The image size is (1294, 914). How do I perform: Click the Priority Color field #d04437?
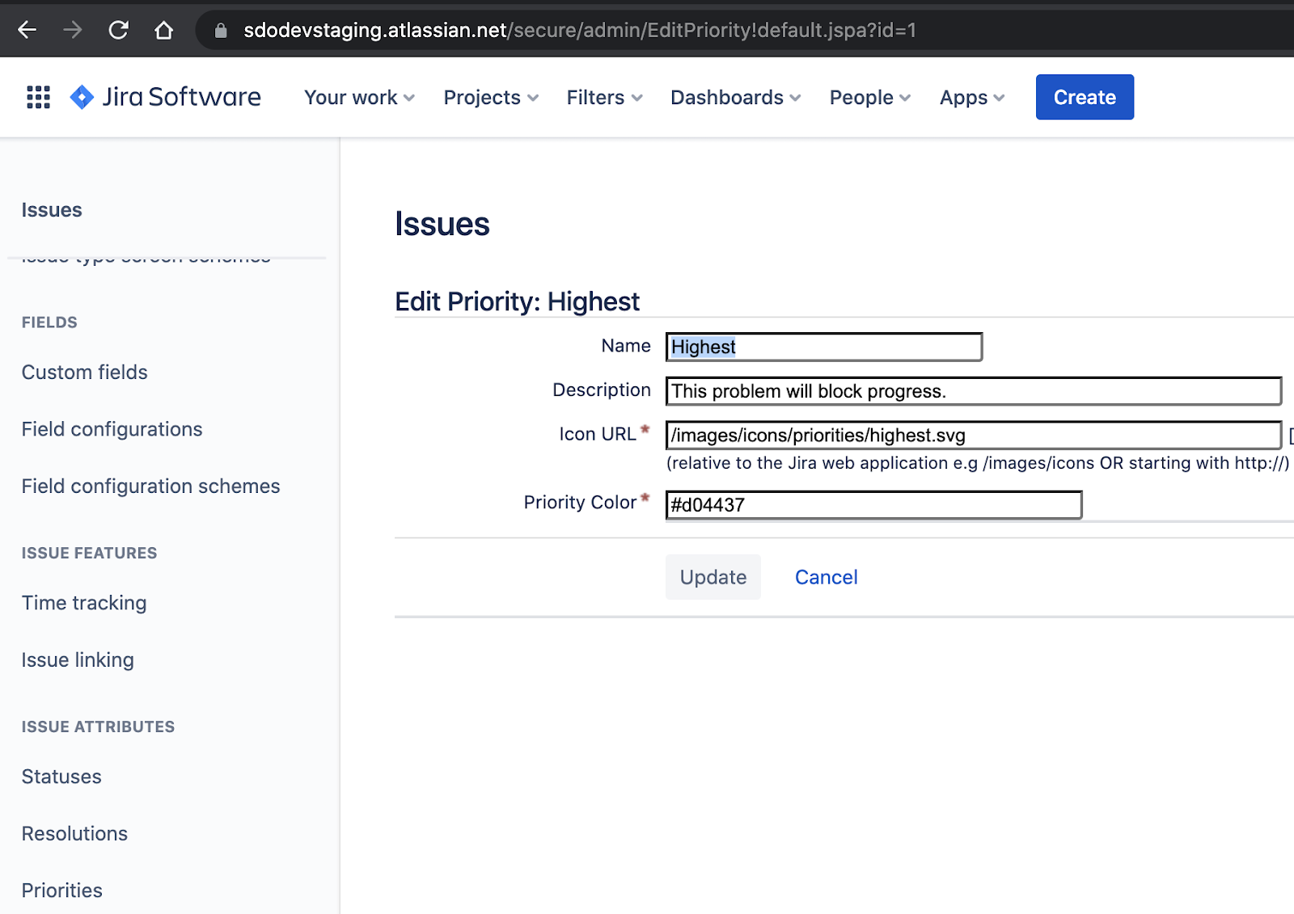tap(873, 505)
